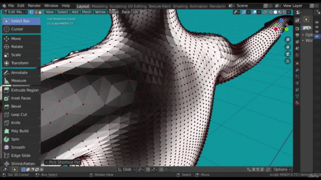
Task: Enable vertex select mode
Action: 32,12
